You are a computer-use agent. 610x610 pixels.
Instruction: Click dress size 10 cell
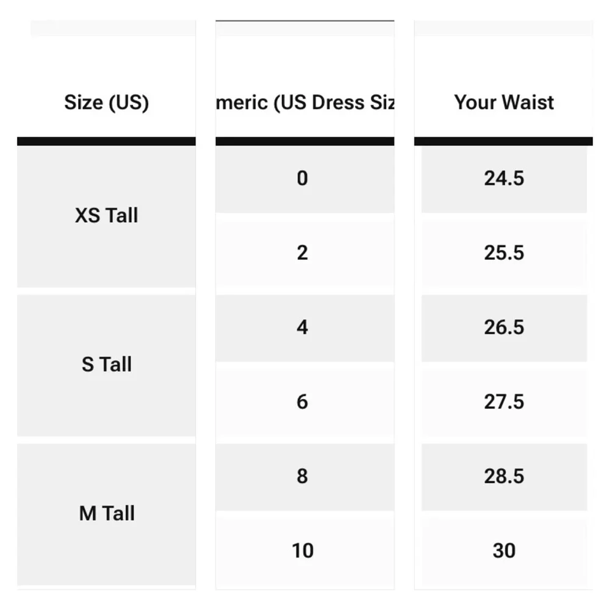click(x=303, y=551)
